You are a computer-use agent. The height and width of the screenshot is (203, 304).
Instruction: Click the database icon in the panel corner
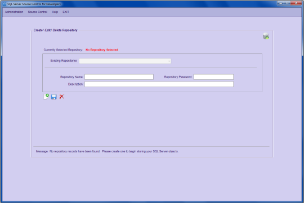click(x=266, y=36)
